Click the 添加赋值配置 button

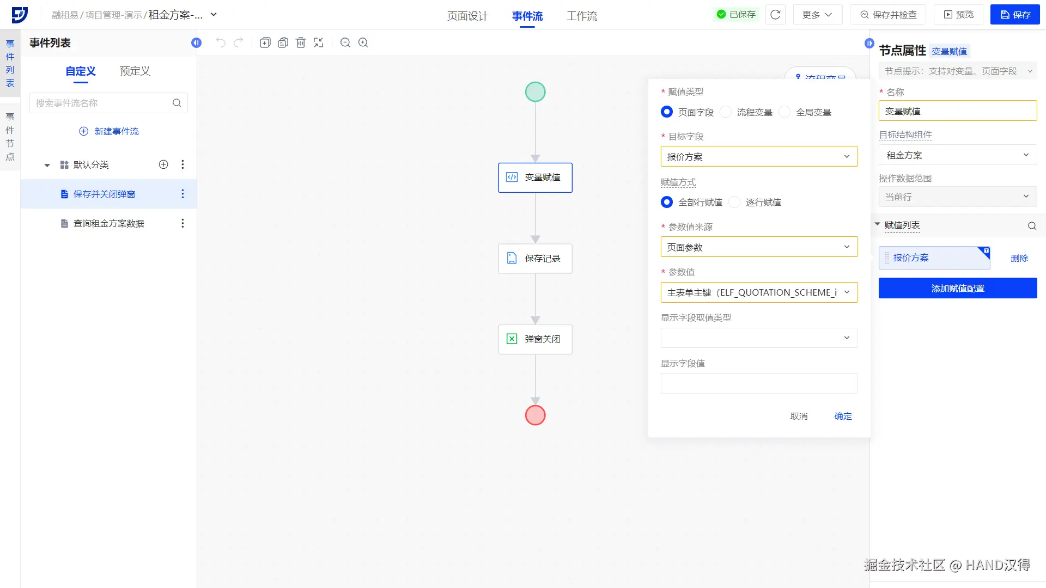957,289
